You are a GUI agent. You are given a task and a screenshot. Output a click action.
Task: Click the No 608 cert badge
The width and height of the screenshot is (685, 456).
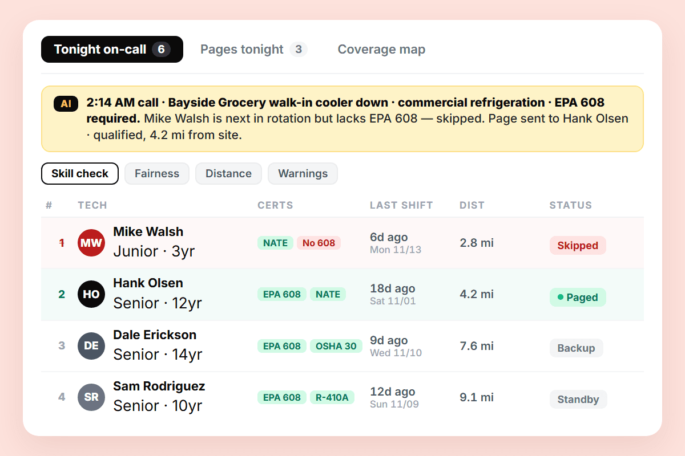(x=319, y=243)
